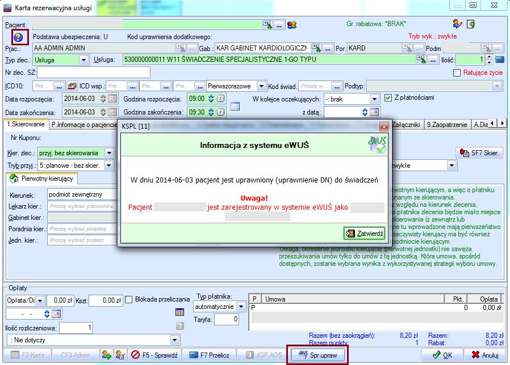
Task: Open the 9.Zaopatrzenie tab
Action: click(x=447, y=125)
